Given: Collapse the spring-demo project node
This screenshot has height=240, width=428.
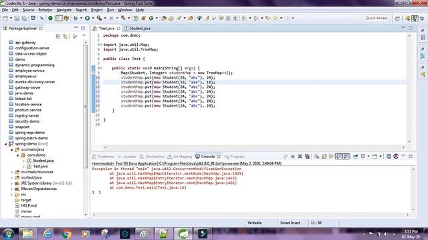Looking at the screenshot, I should pos(6,144).
